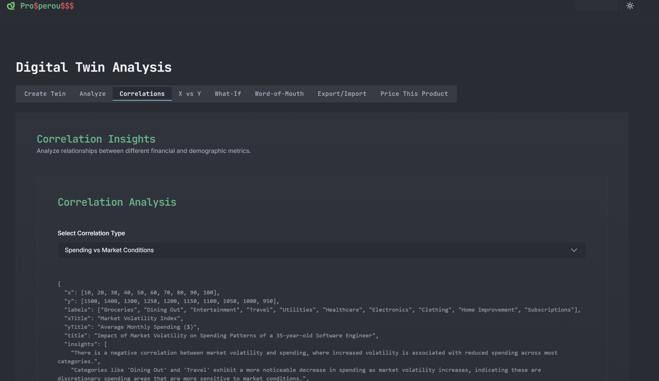The height and width of the screenshot is (381, 659).
Task: Switch to the Word-of-Mouth tab
Action: 279,94
